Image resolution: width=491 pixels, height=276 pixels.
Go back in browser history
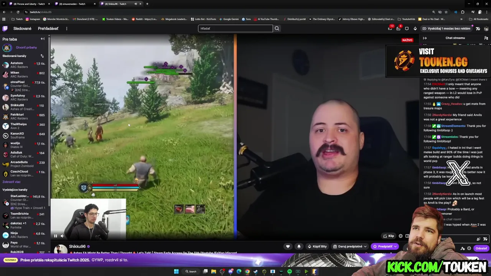tap(4, 12)
